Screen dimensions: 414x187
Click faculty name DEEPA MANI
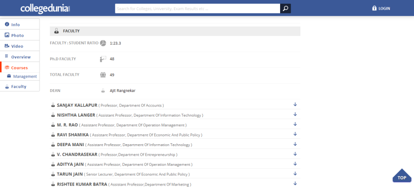pos(70,145)
